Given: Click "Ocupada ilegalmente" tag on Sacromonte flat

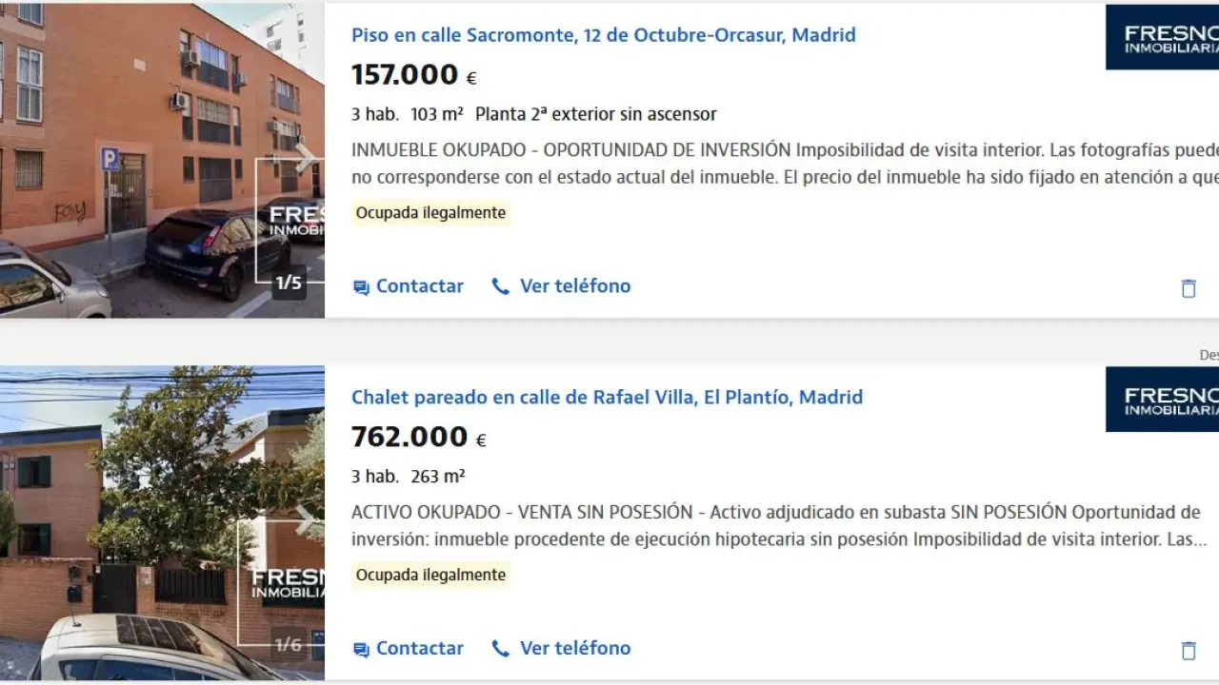Looking at the screenshot, I should coord(430,212).
